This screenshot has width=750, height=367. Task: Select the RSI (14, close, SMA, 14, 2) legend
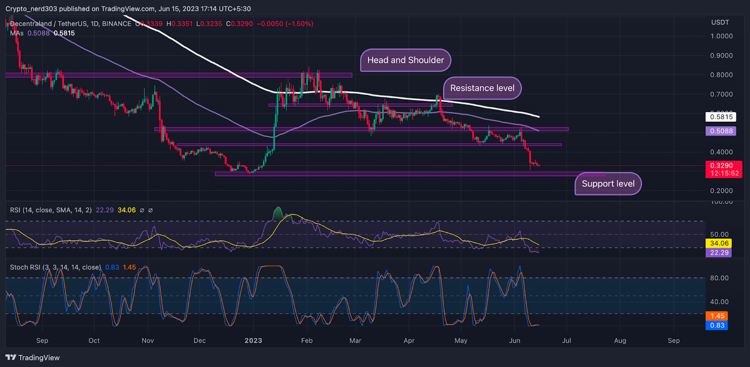(x=51, y=210)
